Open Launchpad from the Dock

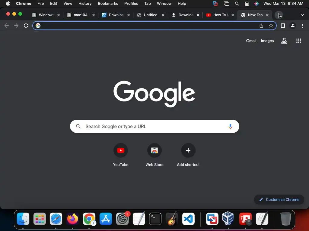coord(40,219)
